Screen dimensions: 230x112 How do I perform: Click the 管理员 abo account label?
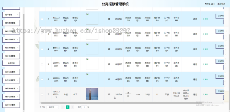(x=210, y=4)
